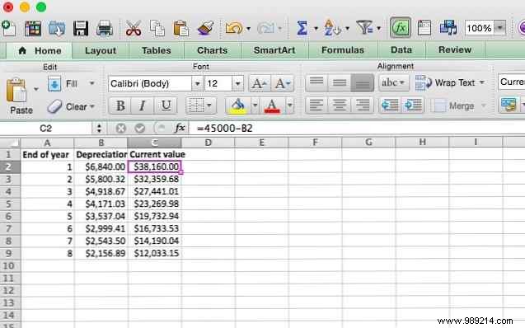Cut selection with scissors icon
This screenshot has width=525, height=328.
tap(134, 28)
